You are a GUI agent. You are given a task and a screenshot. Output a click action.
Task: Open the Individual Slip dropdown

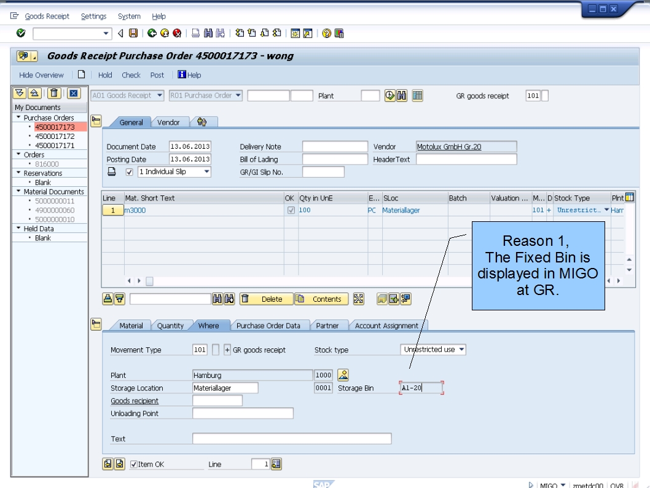(x=206, y=171)
